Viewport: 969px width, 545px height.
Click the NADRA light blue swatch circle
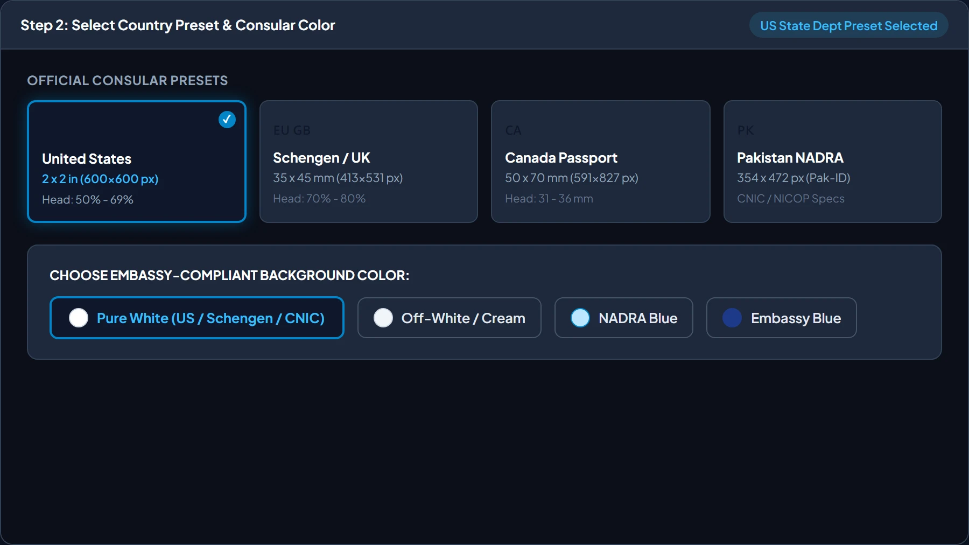click(580, 318)
